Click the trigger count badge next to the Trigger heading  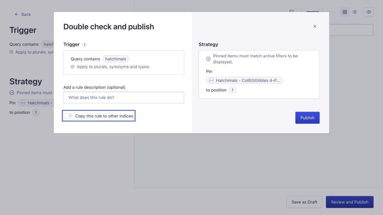pyautogui.click(x=84, y=44)
